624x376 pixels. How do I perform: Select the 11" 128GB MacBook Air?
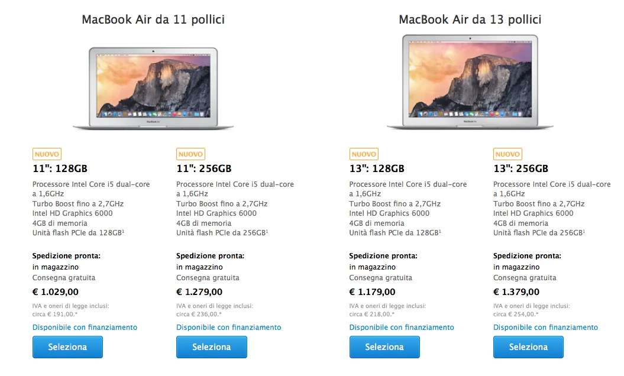pyautogui.click(x=67, y=347)
